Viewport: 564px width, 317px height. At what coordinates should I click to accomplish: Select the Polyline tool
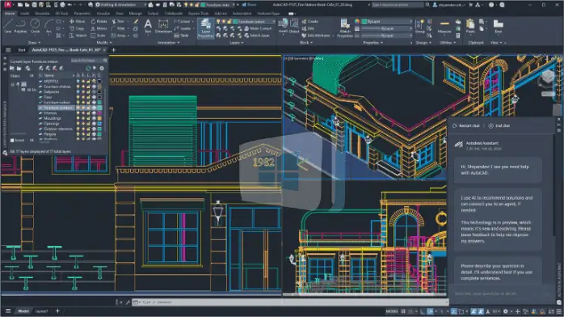tap(21, 26)
